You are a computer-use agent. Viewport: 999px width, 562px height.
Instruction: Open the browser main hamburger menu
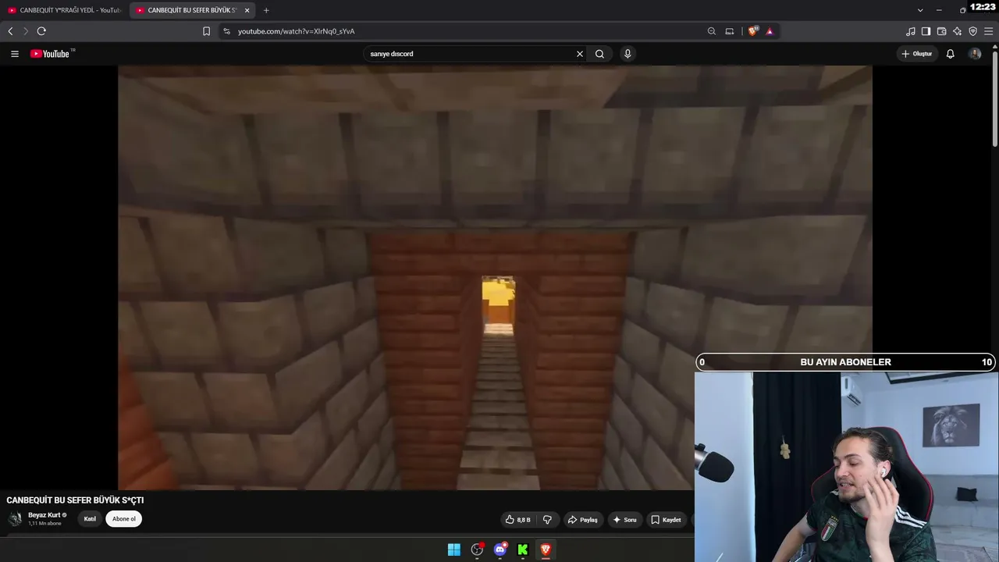pyautogui.click(x=989, y=31)
